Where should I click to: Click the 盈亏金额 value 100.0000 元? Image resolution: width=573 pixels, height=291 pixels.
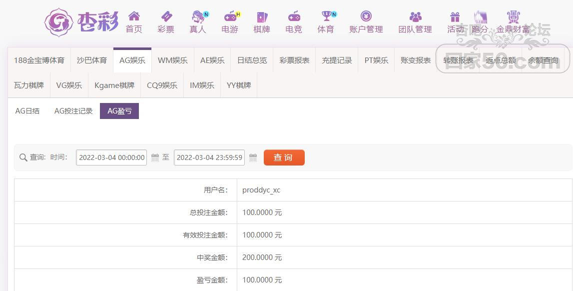[x=262, y=280]
